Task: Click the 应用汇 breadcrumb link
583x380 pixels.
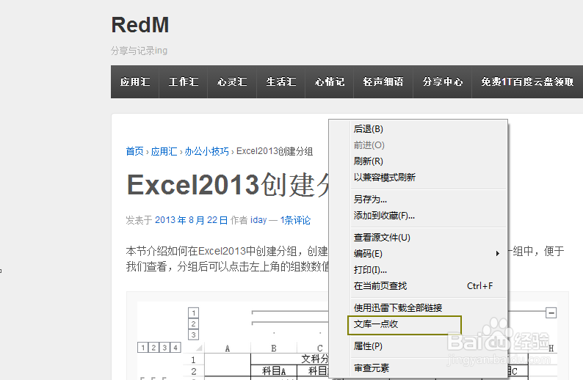Action: pos(164,151)
